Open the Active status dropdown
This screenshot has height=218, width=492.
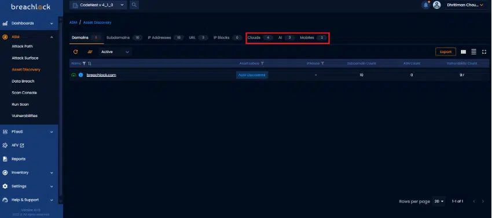click(115, 52)
